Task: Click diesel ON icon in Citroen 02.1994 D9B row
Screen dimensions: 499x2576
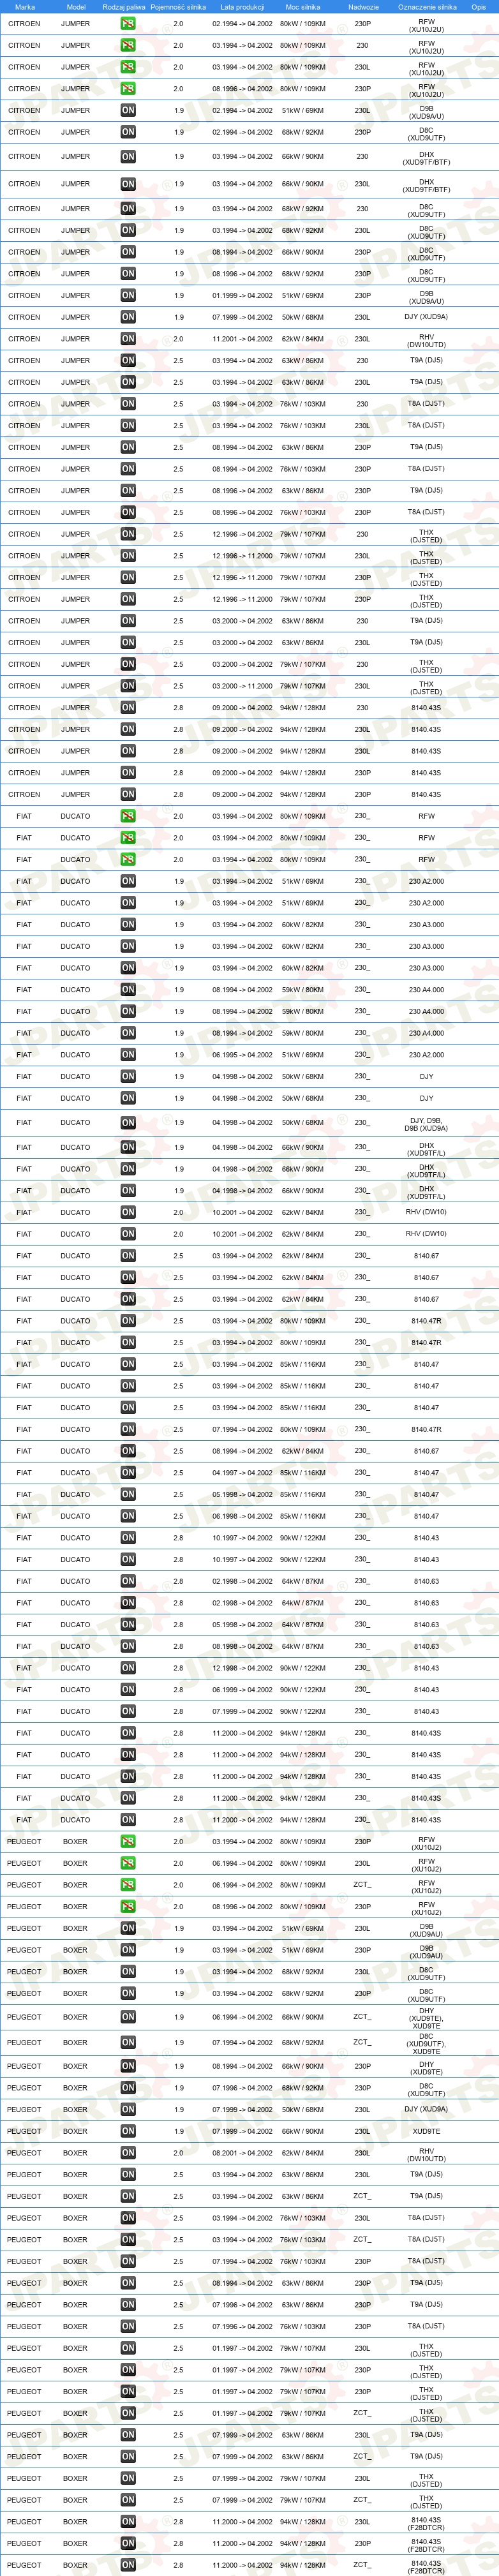Action: point(128,110)
